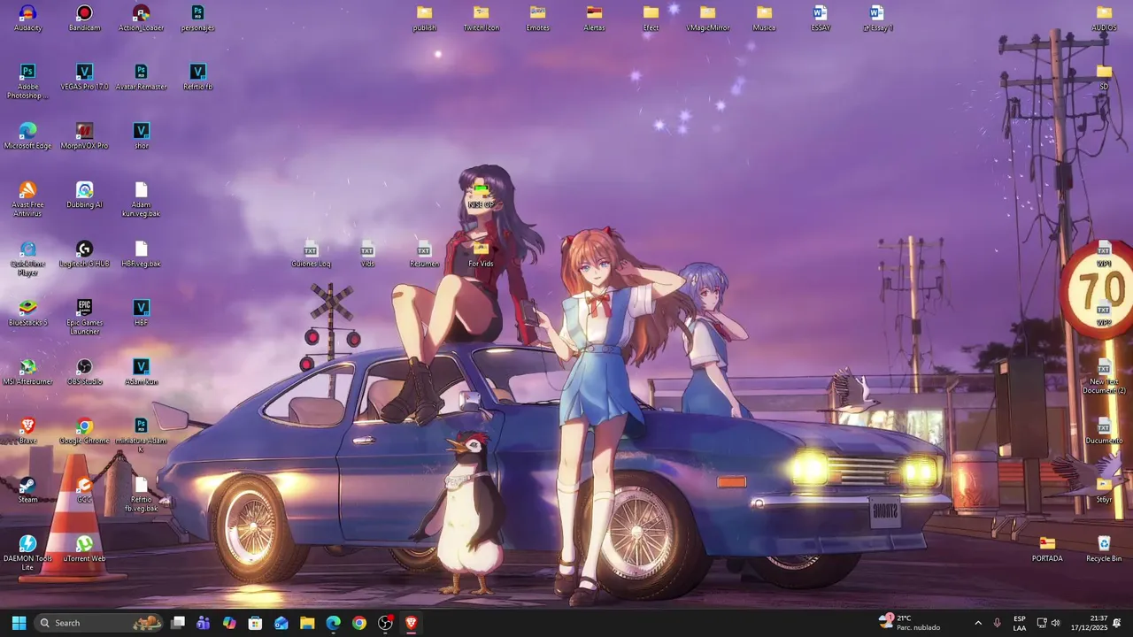Viewport: 1133px width, 637px height.
Task: Open the ESP LAA language switcher
Action: 1020,623
